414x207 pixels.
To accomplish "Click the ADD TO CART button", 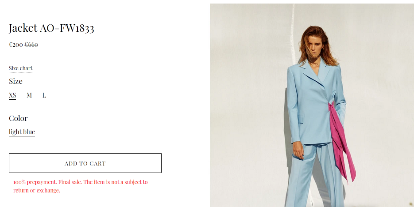I will click(x=85, y=163).
